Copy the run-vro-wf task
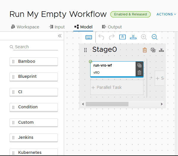 tap(139, 65)
